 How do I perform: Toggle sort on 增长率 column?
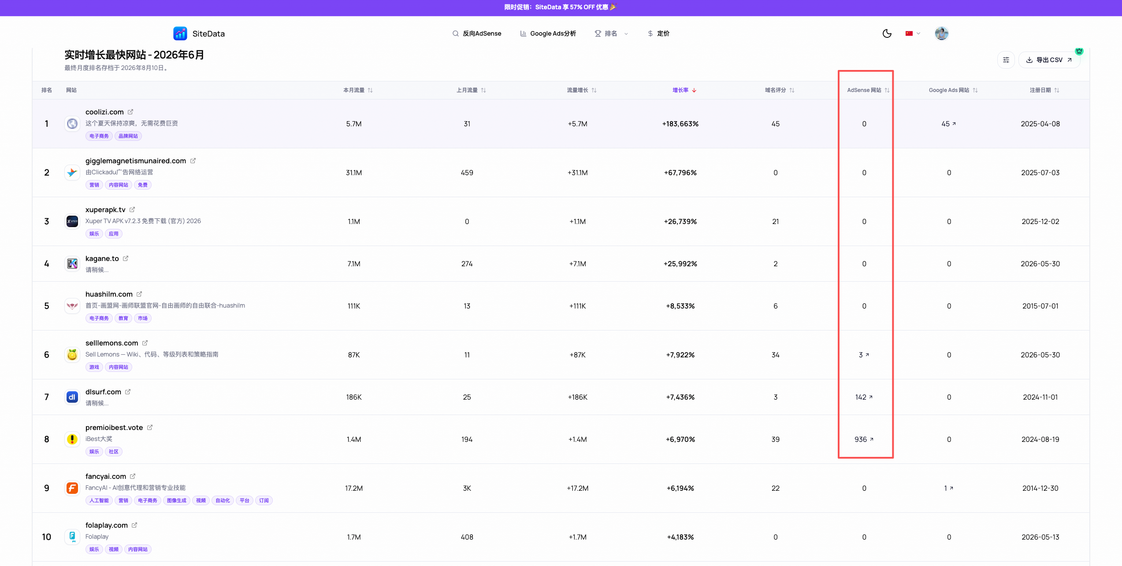tap(684, 90)
